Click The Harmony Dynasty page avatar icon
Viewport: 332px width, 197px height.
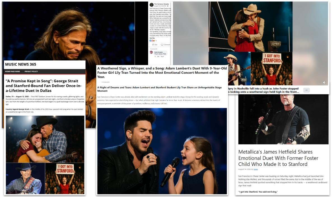tap(151, 5)
